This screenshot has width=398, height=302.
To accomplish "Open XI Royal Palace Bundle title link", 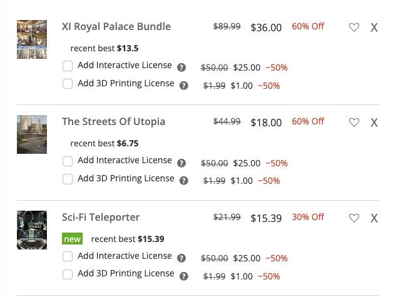I will click(x=116, y=26).
